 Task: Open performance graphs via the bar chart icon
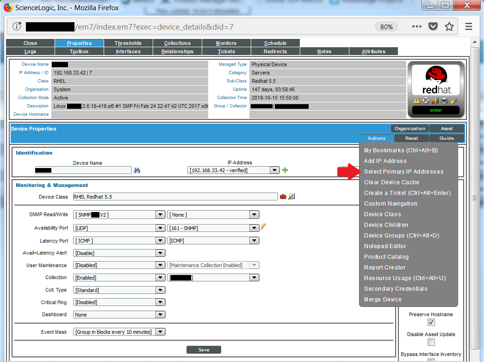click(x=435, y=100)
